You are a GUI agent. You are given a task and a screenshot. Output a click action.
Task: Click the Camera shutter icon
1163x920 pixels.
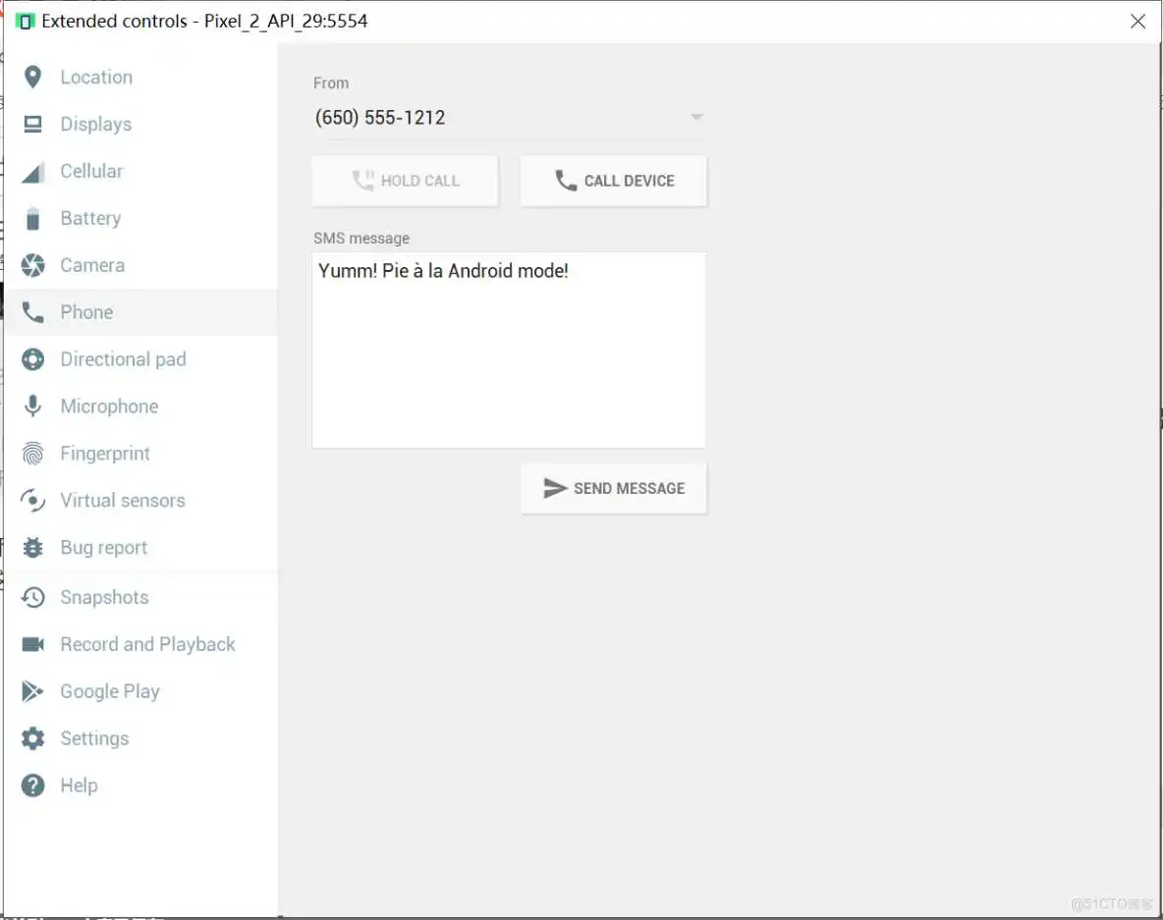[32, 266]
